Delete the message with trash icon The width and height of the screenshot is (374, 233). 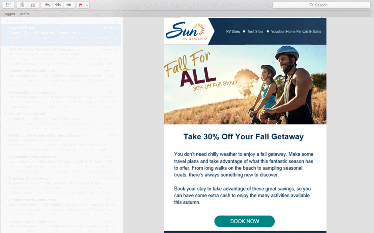tap(22, 5)
